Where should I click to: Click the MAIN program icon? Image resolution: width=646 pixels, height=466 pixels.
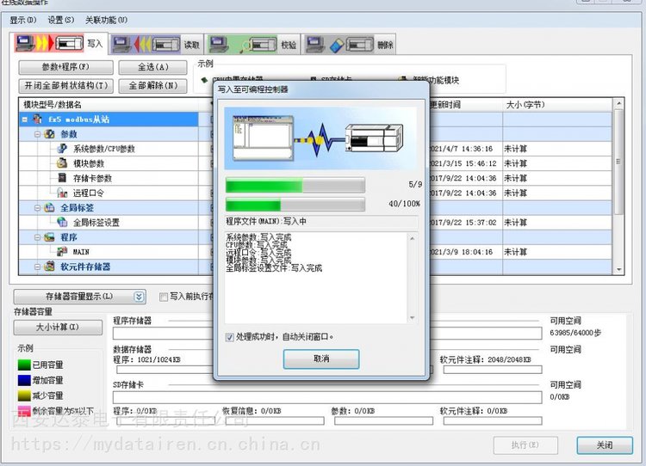63,252
